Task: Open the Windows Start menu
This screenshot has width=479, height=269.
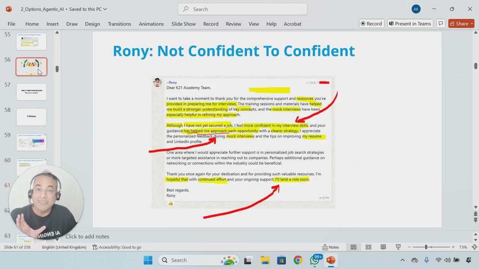Action: tap(148, 260)
